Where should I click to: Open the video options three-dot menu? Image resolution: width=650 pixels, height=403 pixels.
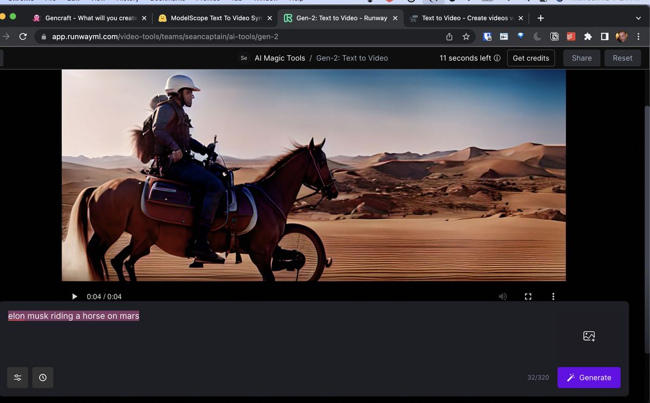pyautogui.click(x=553, y=296)
